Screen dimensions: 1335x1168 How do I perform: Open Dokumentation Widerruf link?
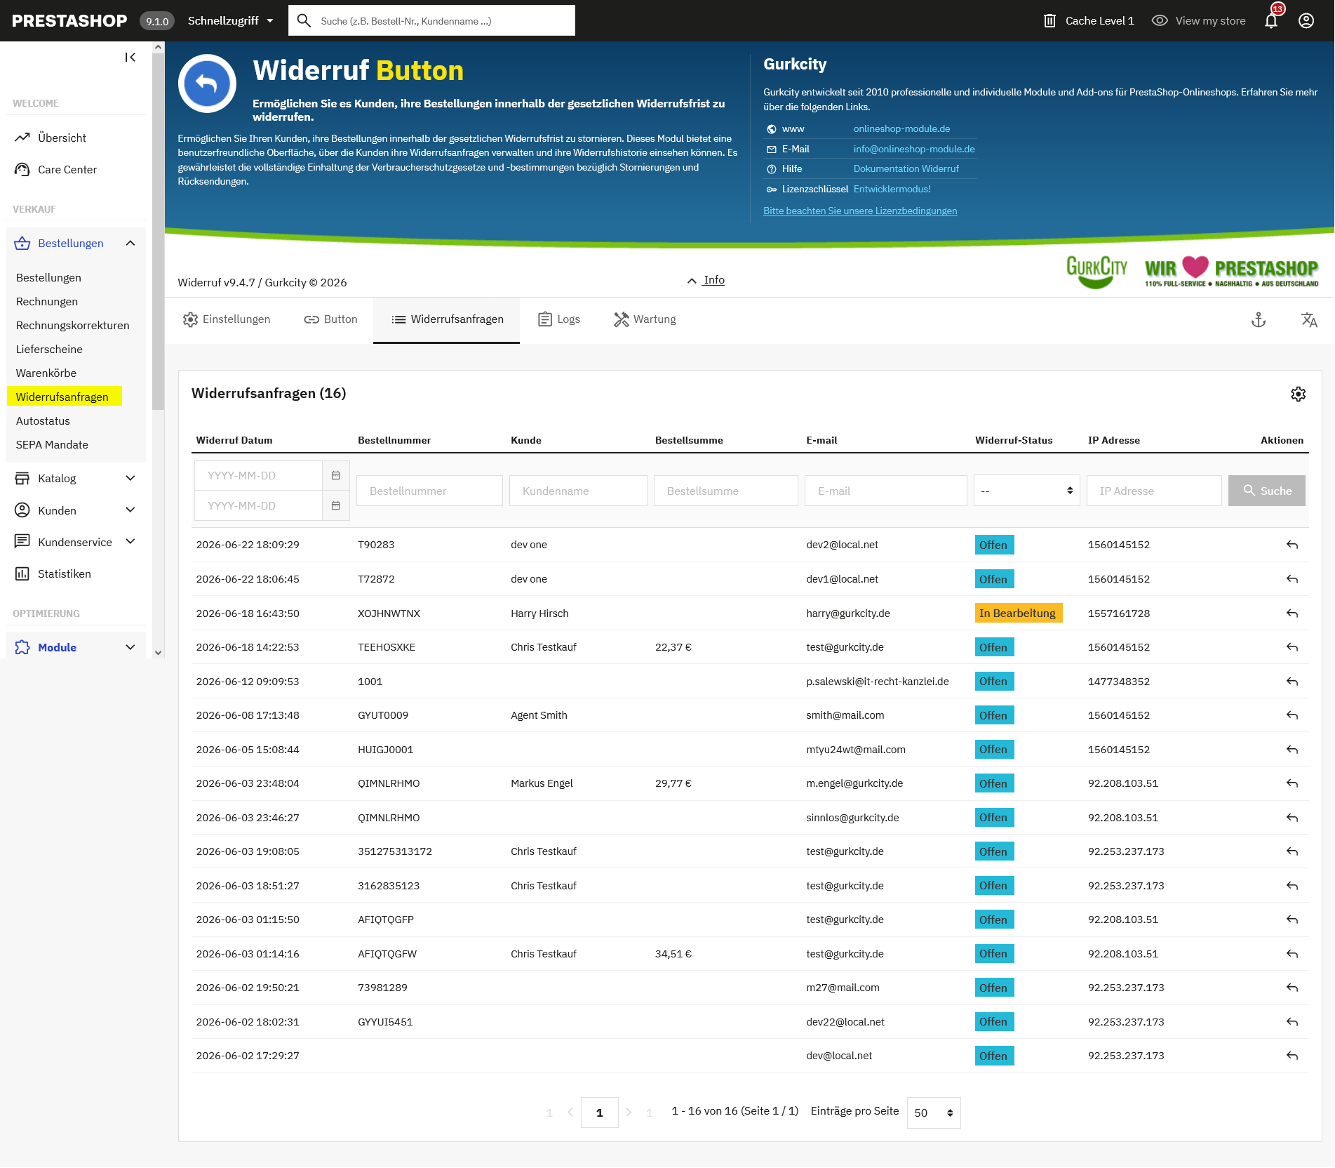tap(906, 168)
